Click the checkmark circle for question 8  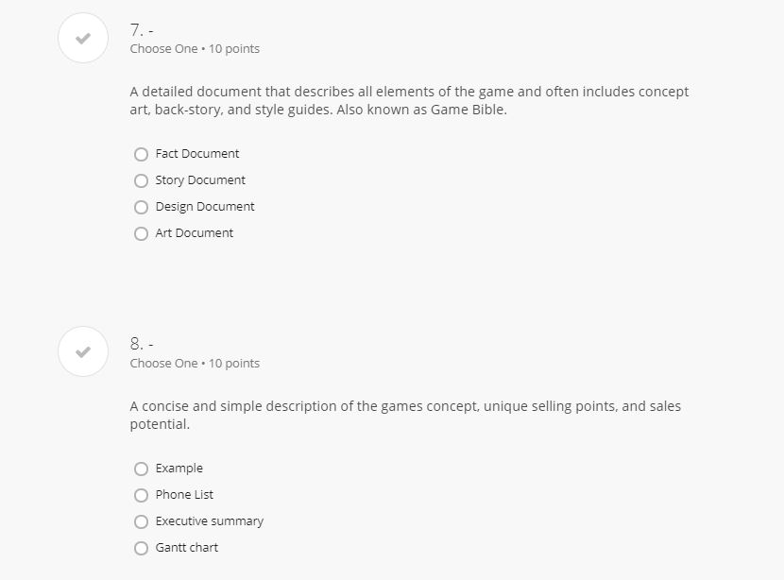tap(83, 352)
